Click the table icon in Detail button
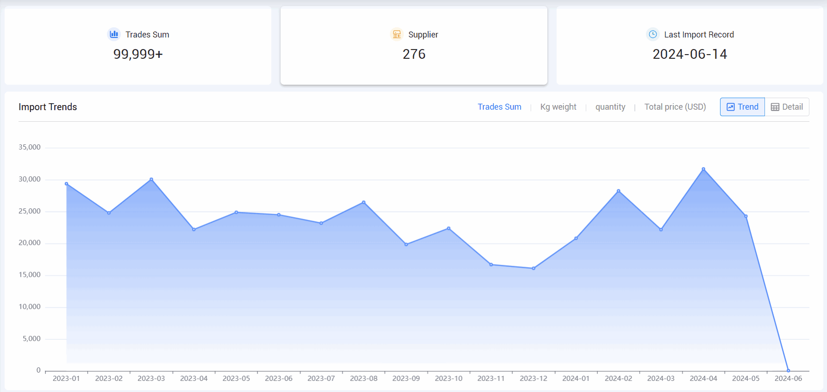The width and height of the screenshot is (827, 392). (x=775, y=107)
